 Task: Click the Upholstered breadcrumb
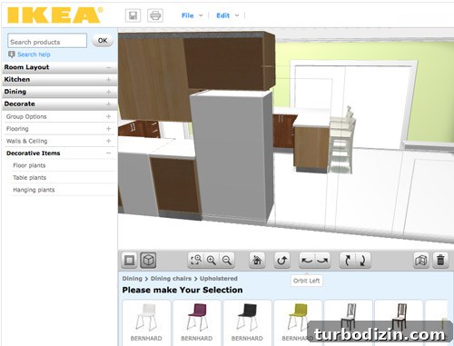tap(219, 279)
